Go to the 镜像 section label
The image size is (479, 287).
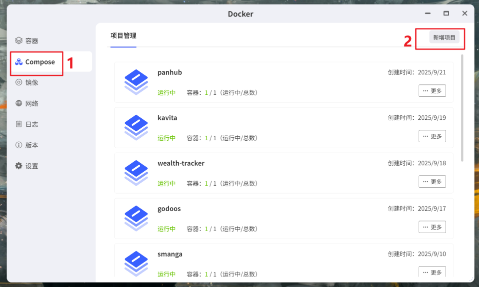coord(32,82)
